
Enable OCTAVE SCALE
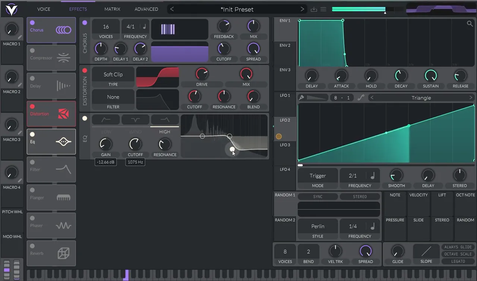458,254
